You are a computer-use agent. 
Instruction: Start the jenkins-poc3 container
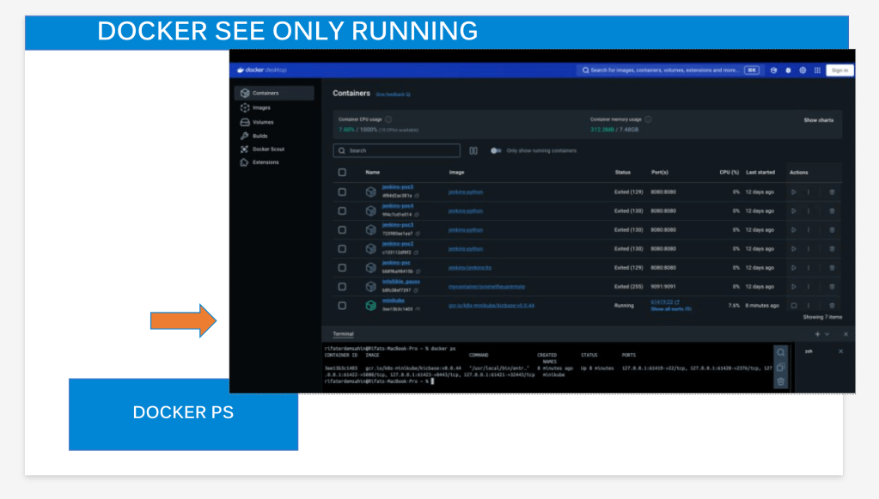(x=794, y=230)
